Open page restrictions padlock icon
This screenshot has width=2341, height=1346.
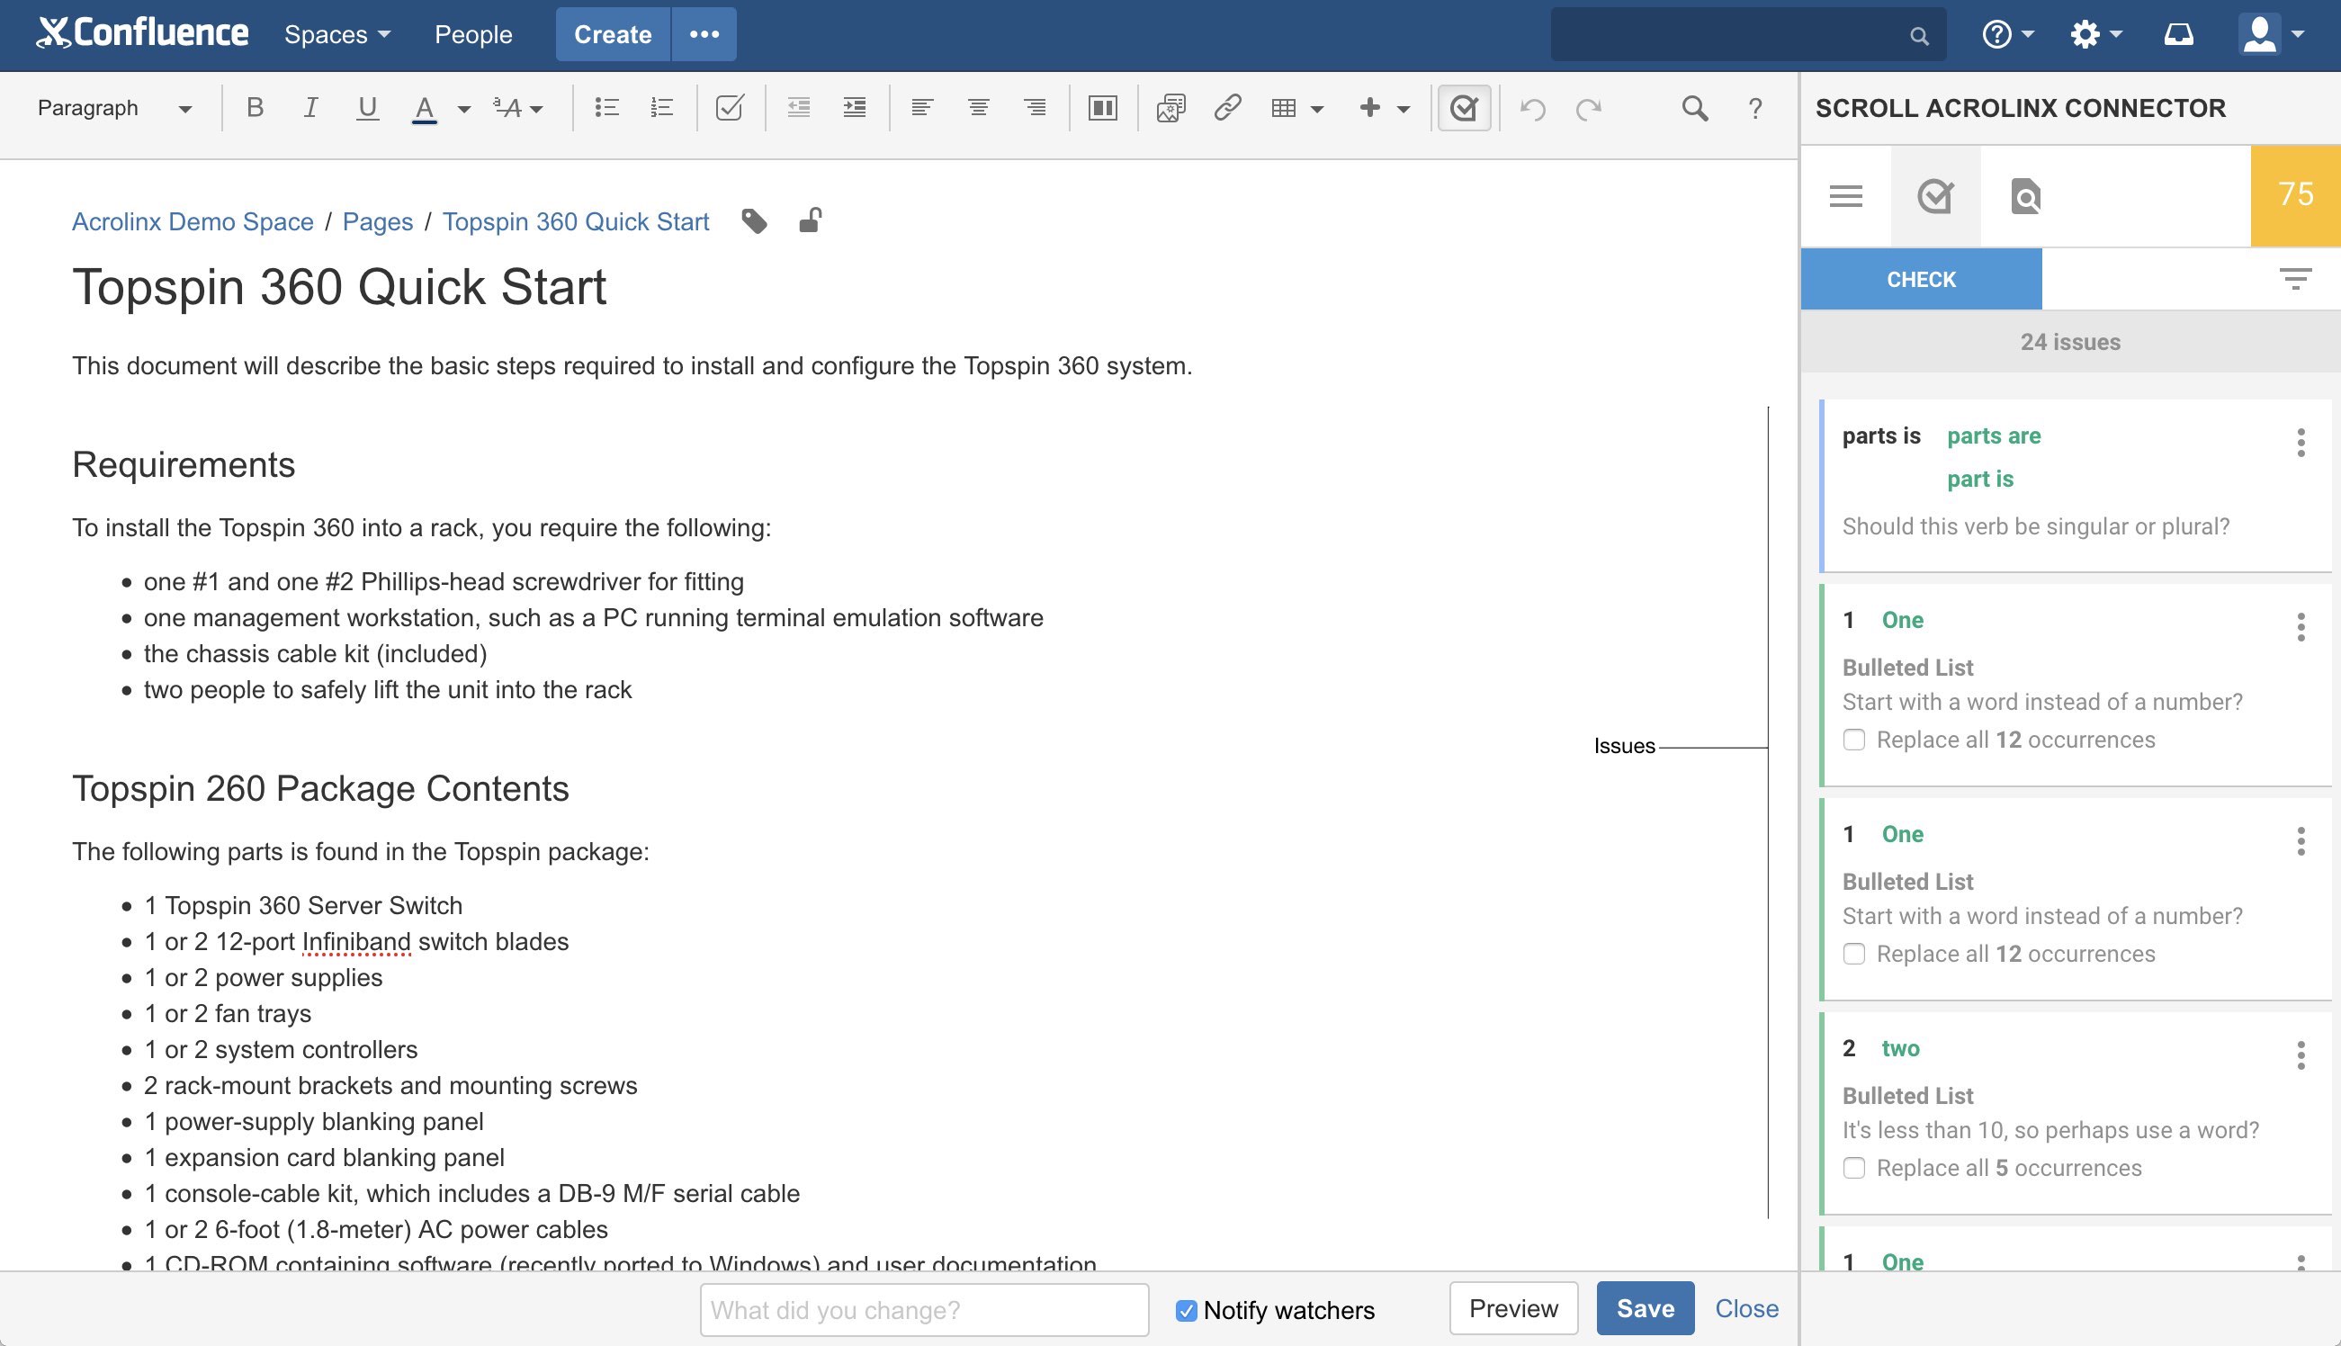(810, 221)
